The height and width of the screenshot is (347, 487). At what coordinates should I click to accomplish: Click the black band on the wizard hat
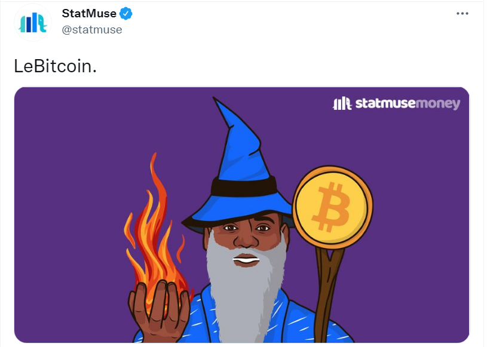tap(244, 186)
